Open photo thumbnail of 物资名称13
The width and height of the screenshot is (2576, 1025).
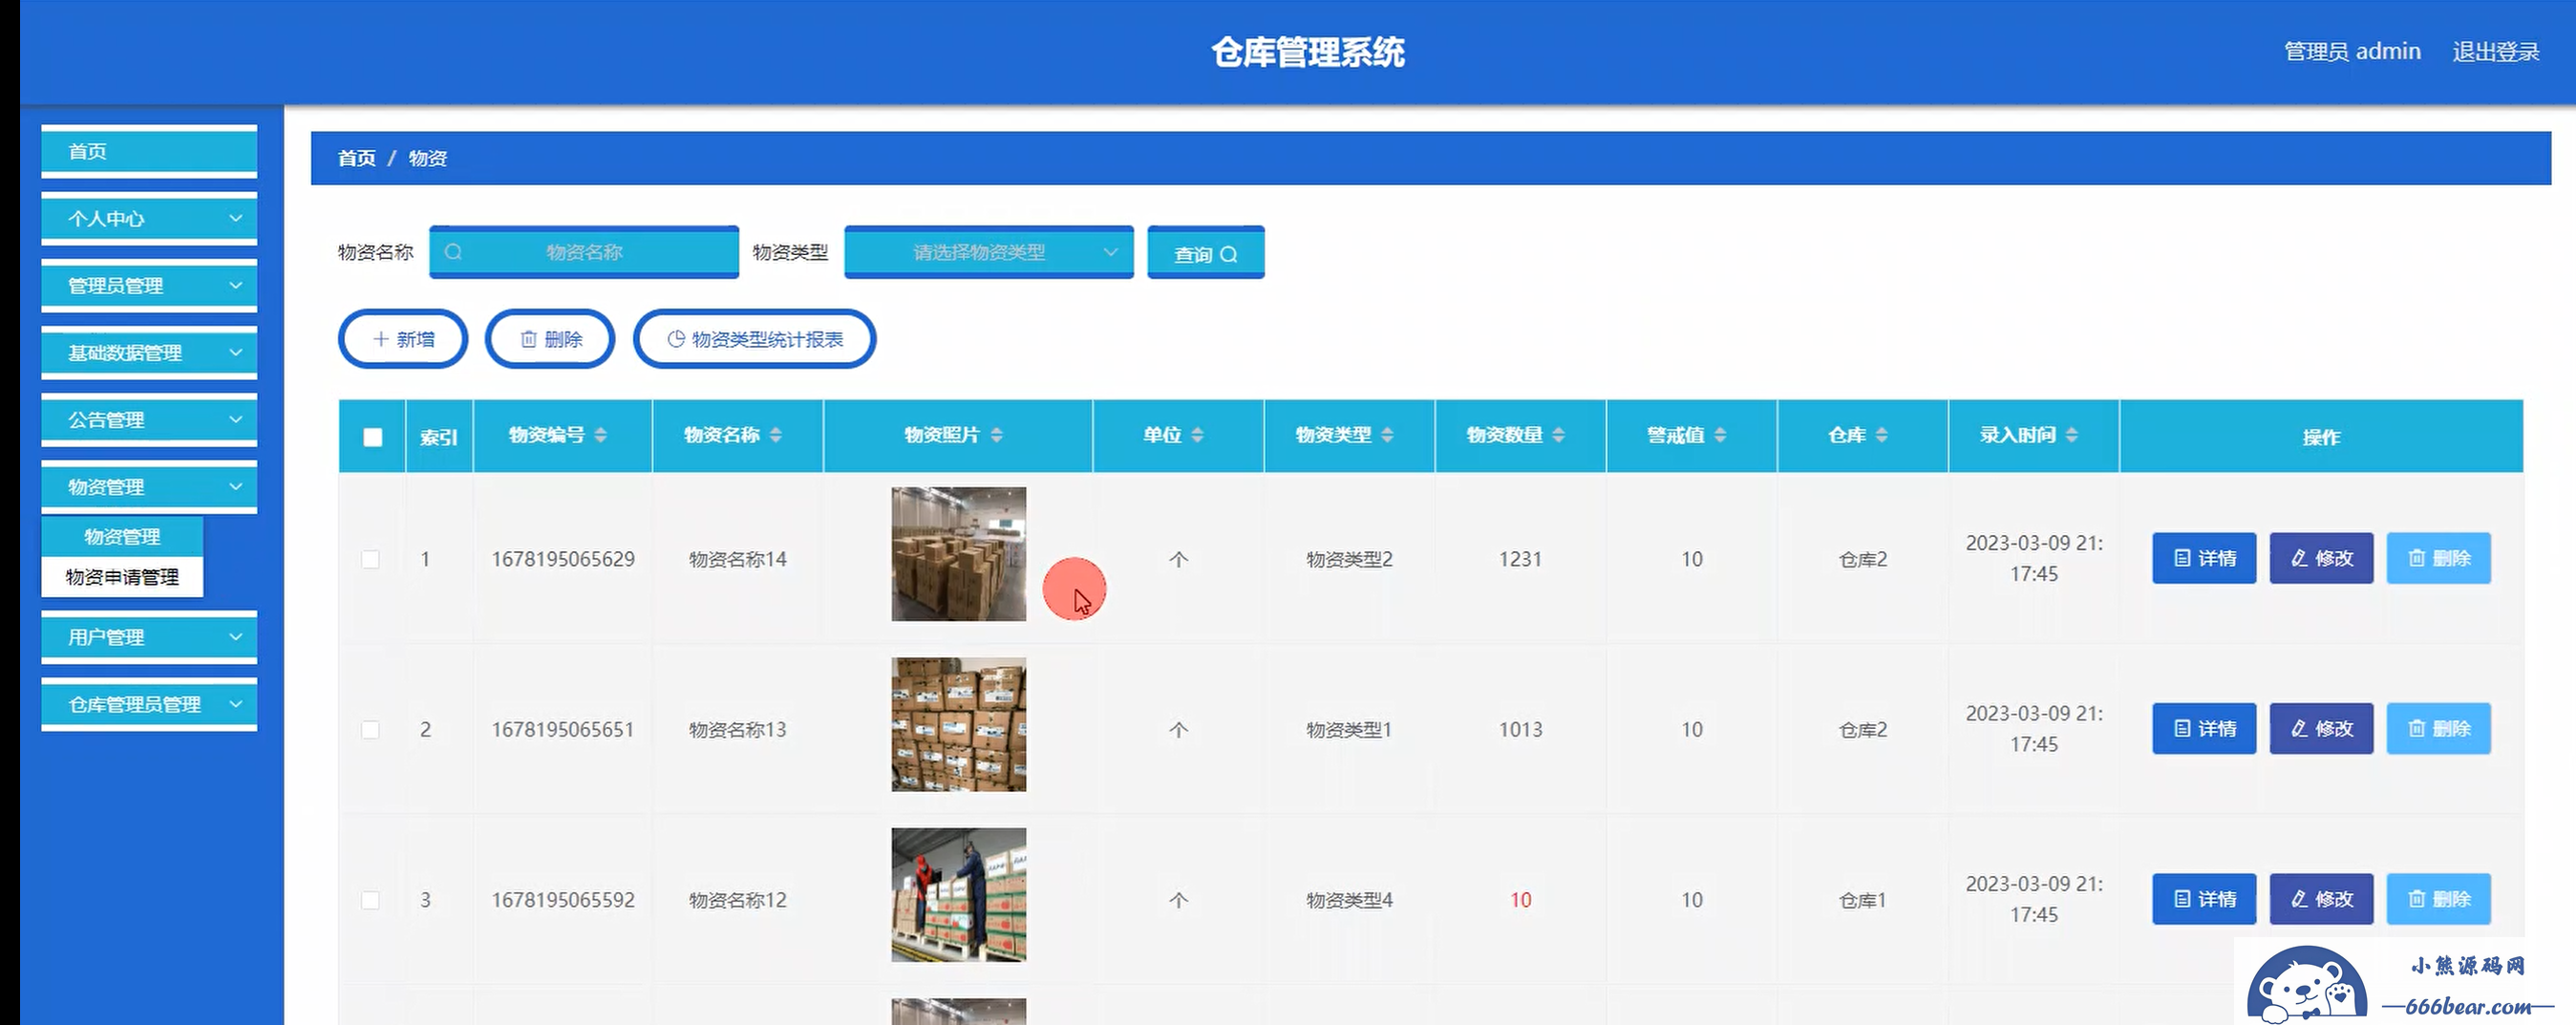[958, 724]
